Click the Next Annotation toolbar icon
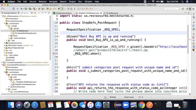The height and width of the screenshot is (110, 196). (x=78, y=9)
